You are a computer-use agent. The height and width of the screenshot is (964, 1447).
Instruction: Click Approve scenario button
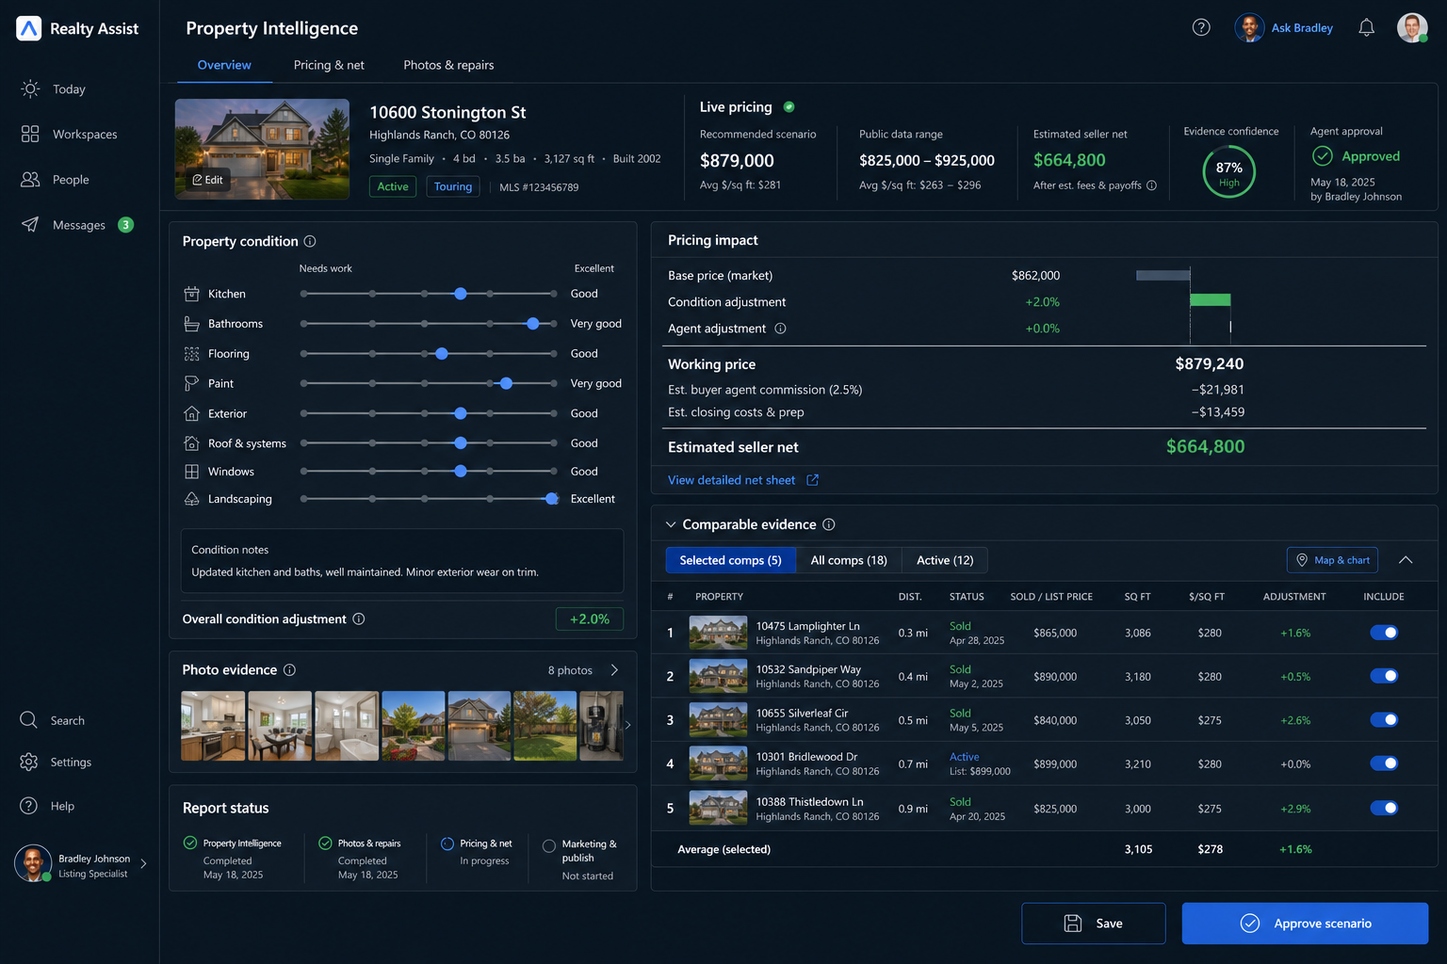(1305, 924)
